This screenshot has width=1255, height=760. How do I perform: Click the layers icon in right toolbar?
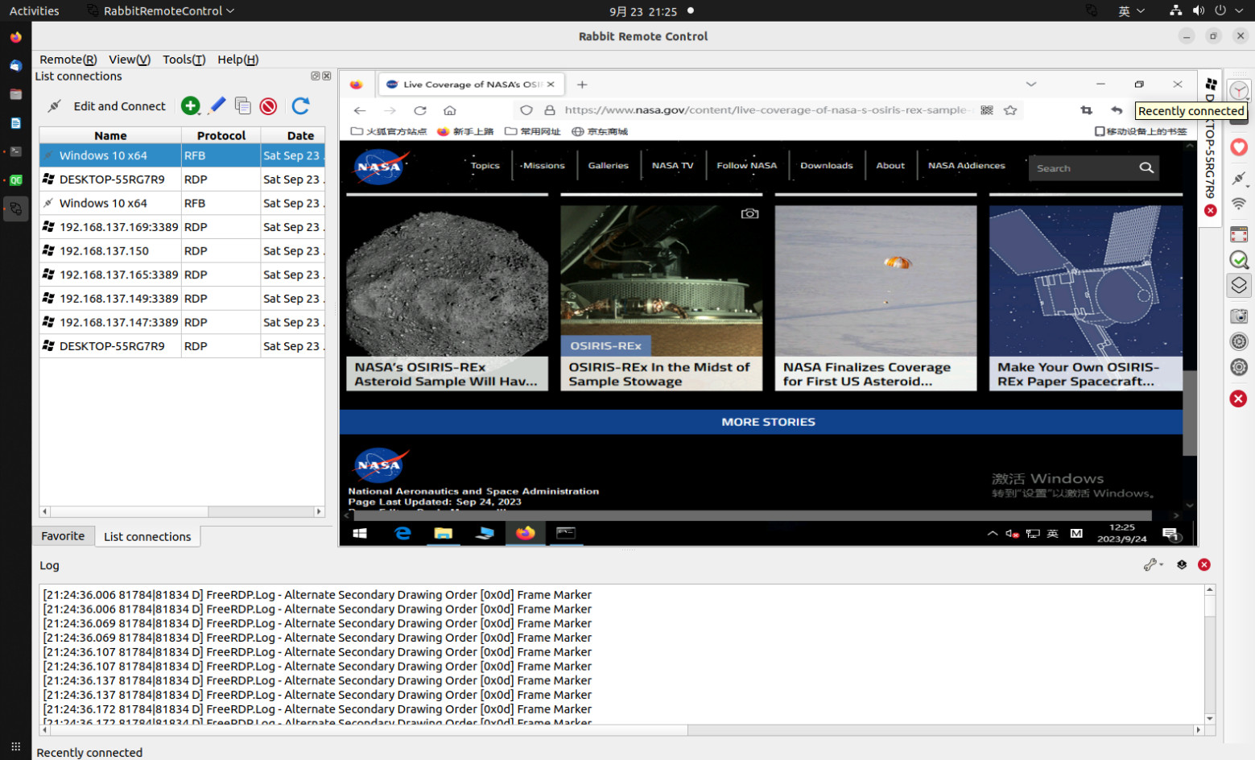(x=1239, y=285)
